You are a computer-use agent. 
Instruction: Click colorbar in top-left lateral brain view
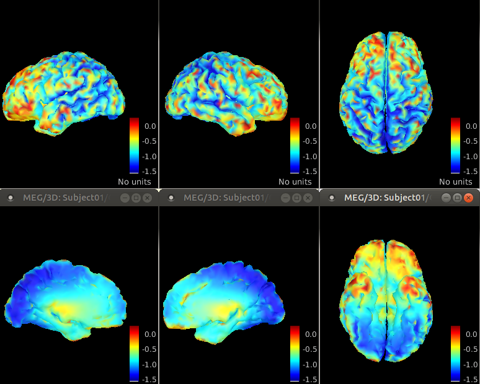[x=134, y=146]
